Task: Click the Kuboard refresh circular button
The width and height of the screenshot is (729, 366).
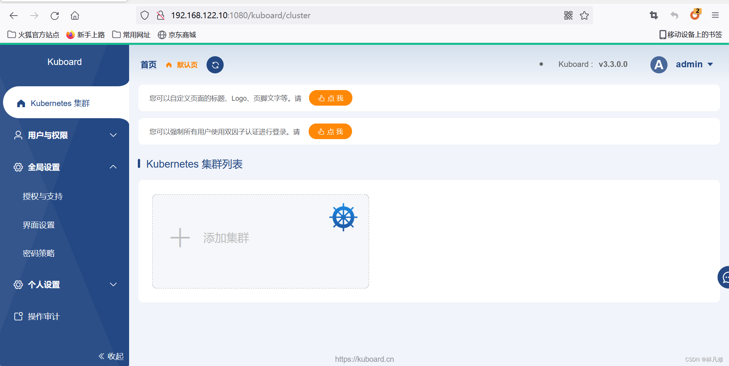Action: [x=215, y=65]
